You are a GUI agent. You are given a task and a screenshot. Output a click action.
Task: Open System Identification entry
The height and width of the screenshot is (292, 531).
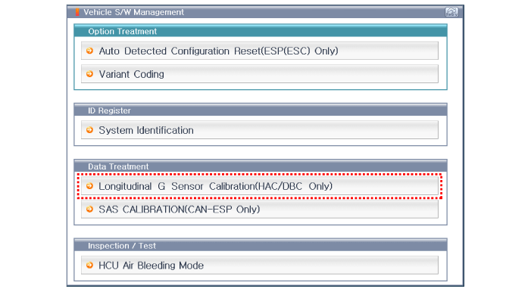click(x=259, y=130)
